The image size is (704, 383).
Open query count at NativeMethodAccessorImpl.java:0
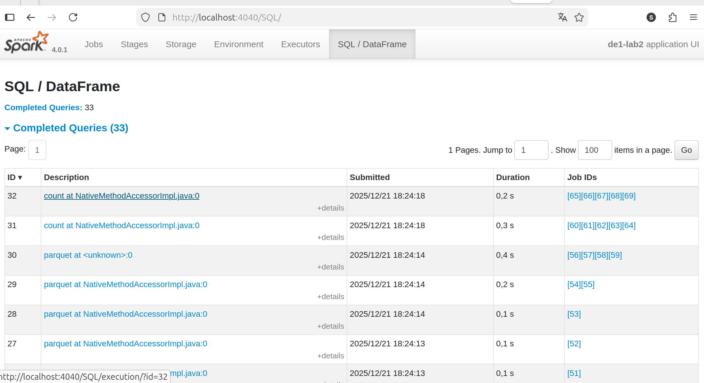pyautogui.click(x=121, y=196)
